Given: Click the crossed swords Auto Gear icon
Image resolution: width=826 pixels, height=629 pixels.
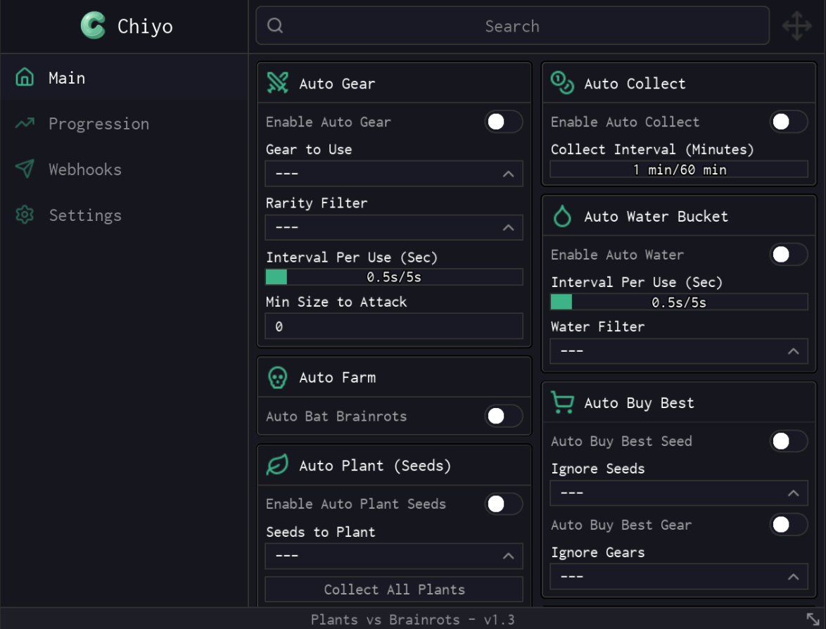Looking at the screenshot, I should 278,83.
